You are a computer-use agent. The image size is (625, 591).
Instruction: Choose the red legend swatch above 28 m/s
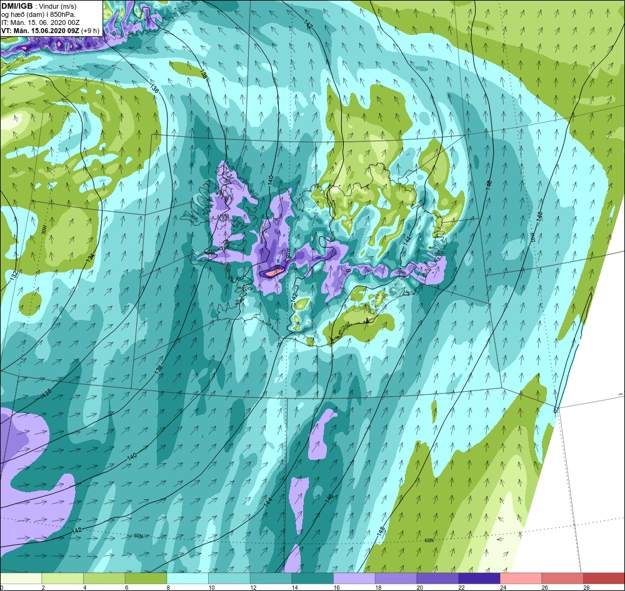[604, 579]
